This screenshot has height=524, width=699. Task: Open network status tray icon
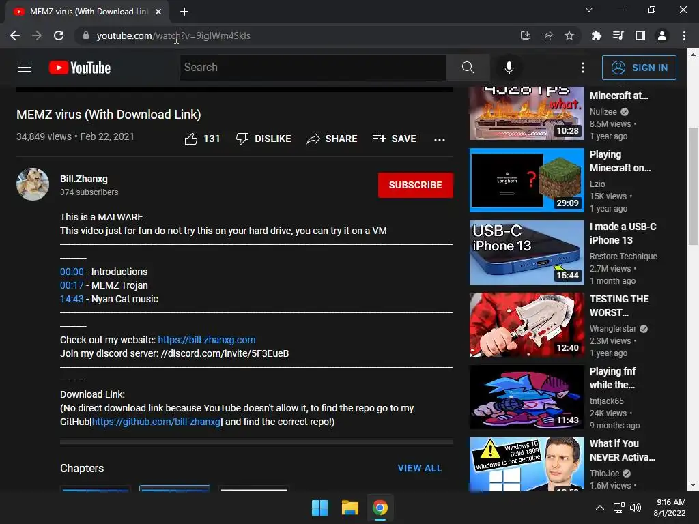618,508
